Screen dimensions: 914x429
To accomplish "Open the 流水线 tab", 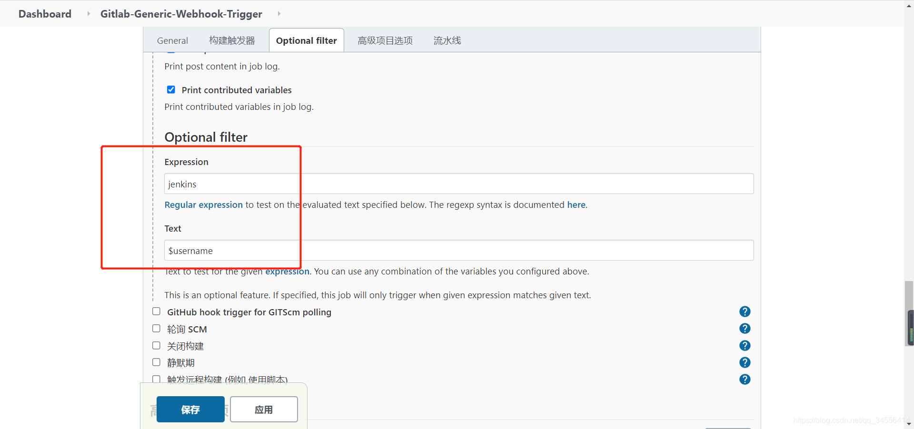I will tap(447, 40).
